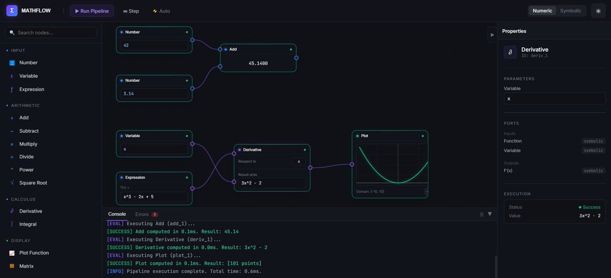This screenshot has height=278, width=611.
Task: Edit the value 42 in Number node
Action: [154, 45]
